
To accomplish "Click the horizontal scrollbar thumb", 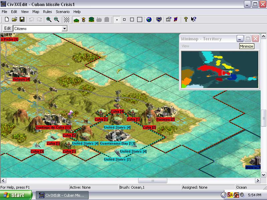I will [153, 180].
